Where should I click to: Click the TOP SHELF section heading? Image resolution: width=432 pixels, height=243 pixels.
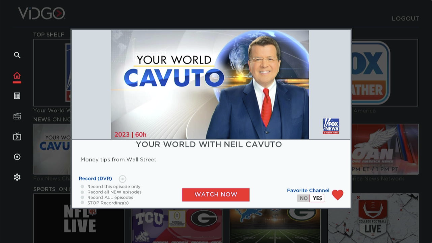pyautogui.click(x=49, y=34)
